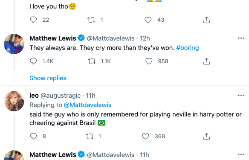The image size is (249, 160).
Task: Share leo's tweet about Brasil
Action: point(206,136)
